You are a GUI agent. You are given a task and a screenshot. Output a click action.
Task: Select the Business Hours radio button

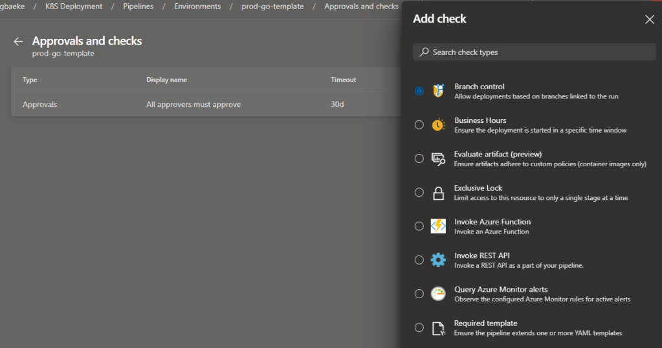419,125
